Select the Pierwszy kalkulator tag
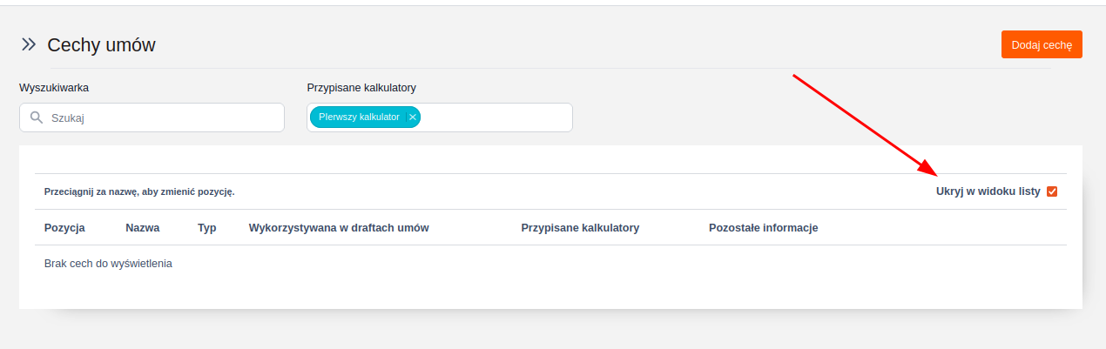 [x=359, y=117]
